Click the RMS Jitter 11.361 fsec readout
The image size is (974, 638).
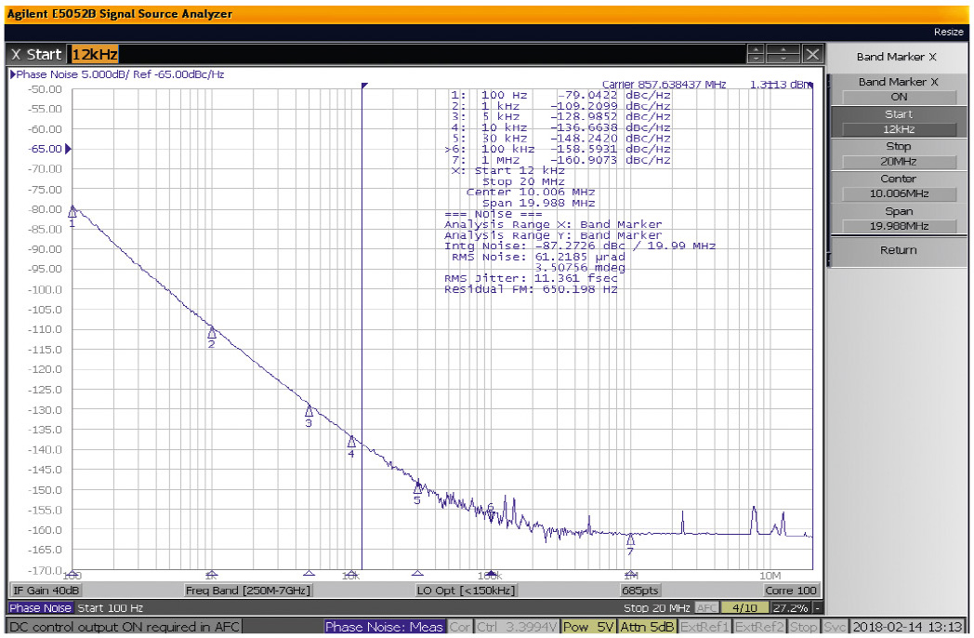[531, 279]
